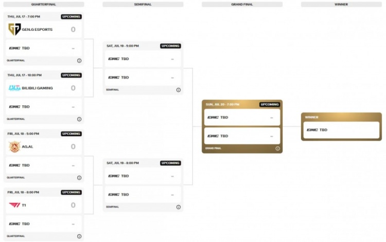The width and height of the screenshot is (386, 242).
Task: Click Upcoming badge on the Grand Final match
Action: tap(270, 104)
